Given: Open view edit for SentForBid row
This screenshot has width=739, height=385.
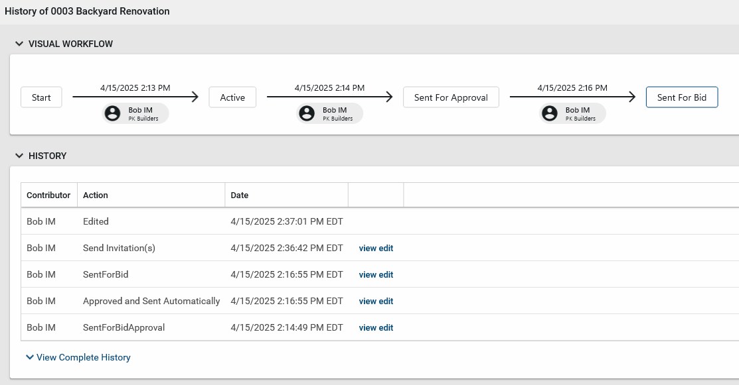Looking at the screenshot, I should pyautogui.click(x=376, y=274).
